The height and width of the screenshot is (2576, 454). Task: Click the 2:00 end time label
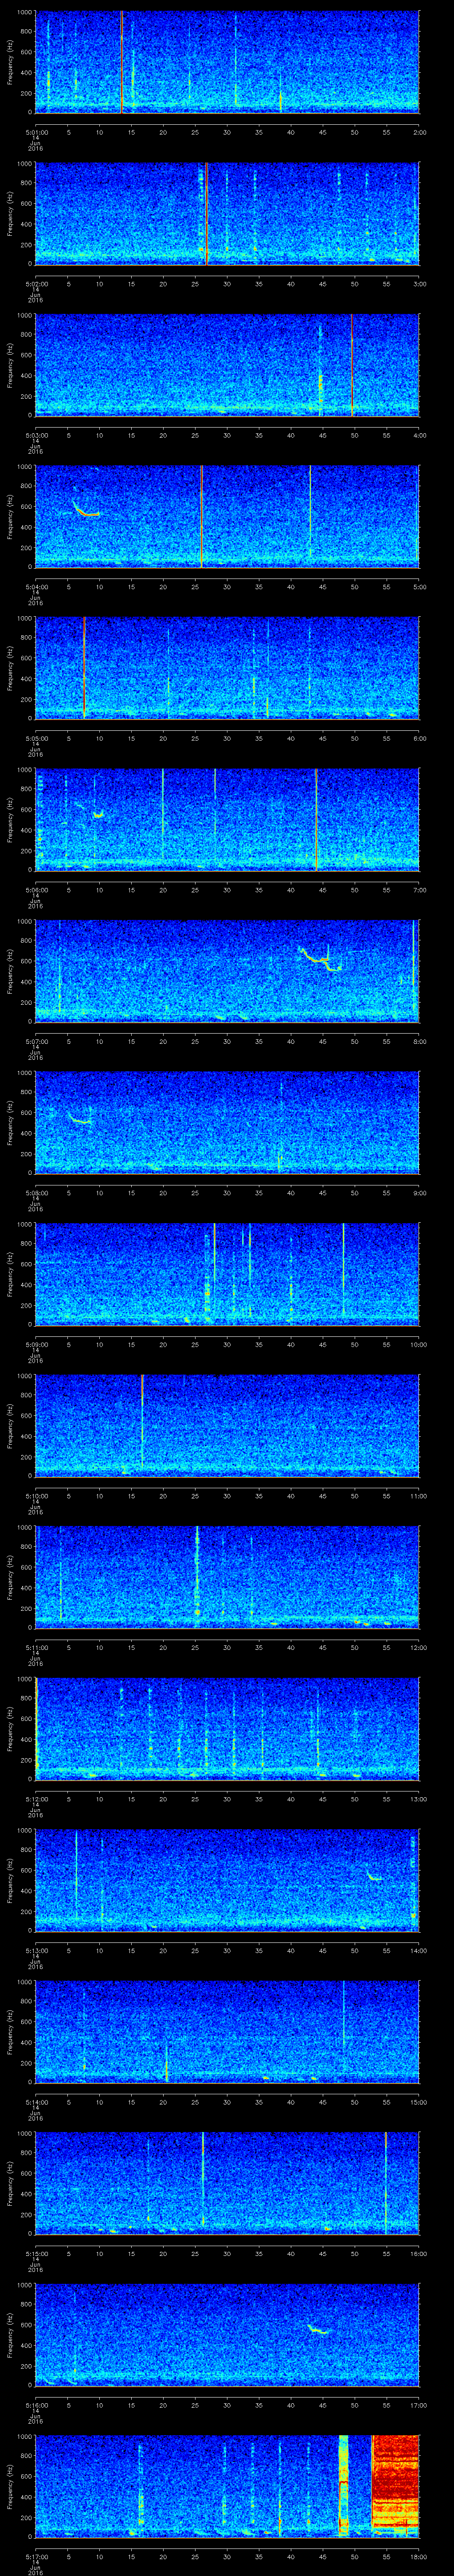click(419, 132)
